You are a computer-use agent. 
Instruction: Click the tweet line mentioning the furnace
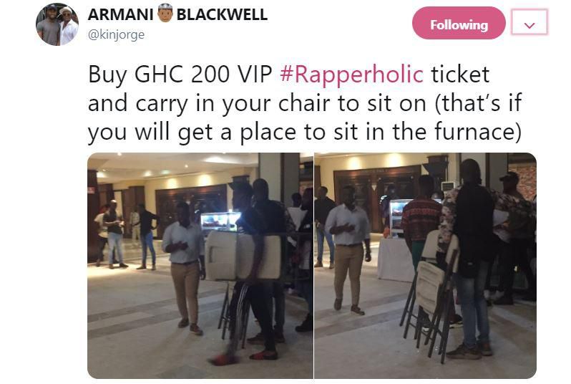(x=304, y=132)
